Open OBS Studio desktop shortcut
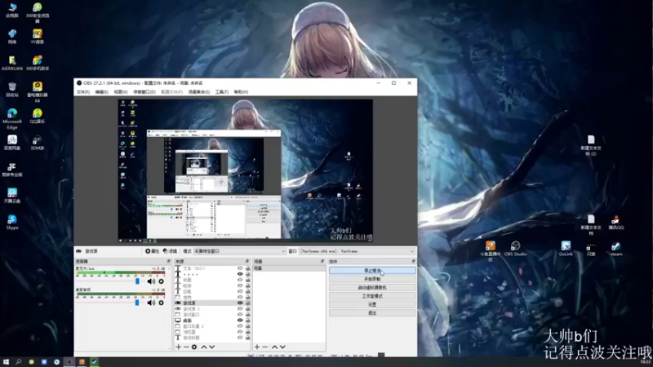 (x=515, y=249)
